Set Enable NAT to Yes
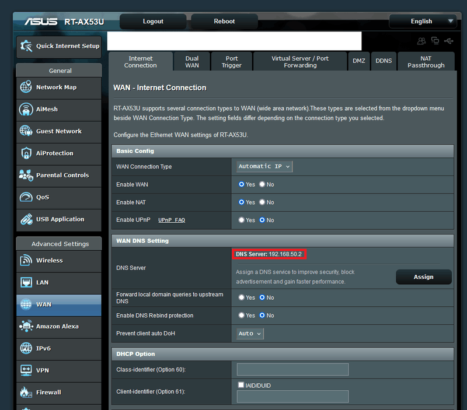 (241, 202)
